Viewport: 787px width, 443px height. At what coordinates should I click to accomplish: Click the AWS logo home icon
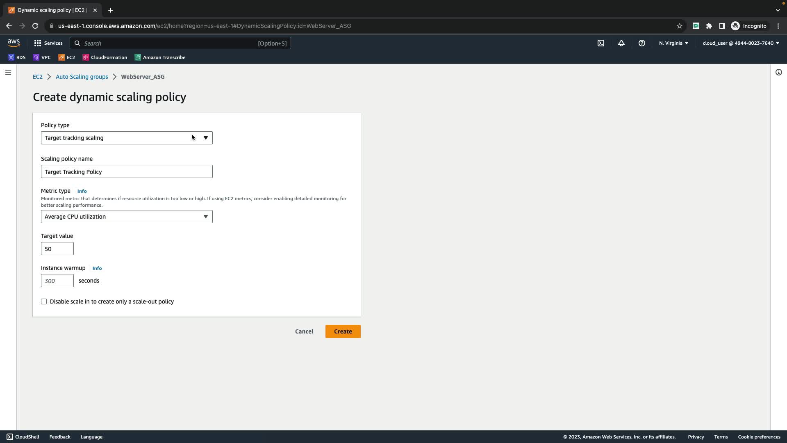14,43
